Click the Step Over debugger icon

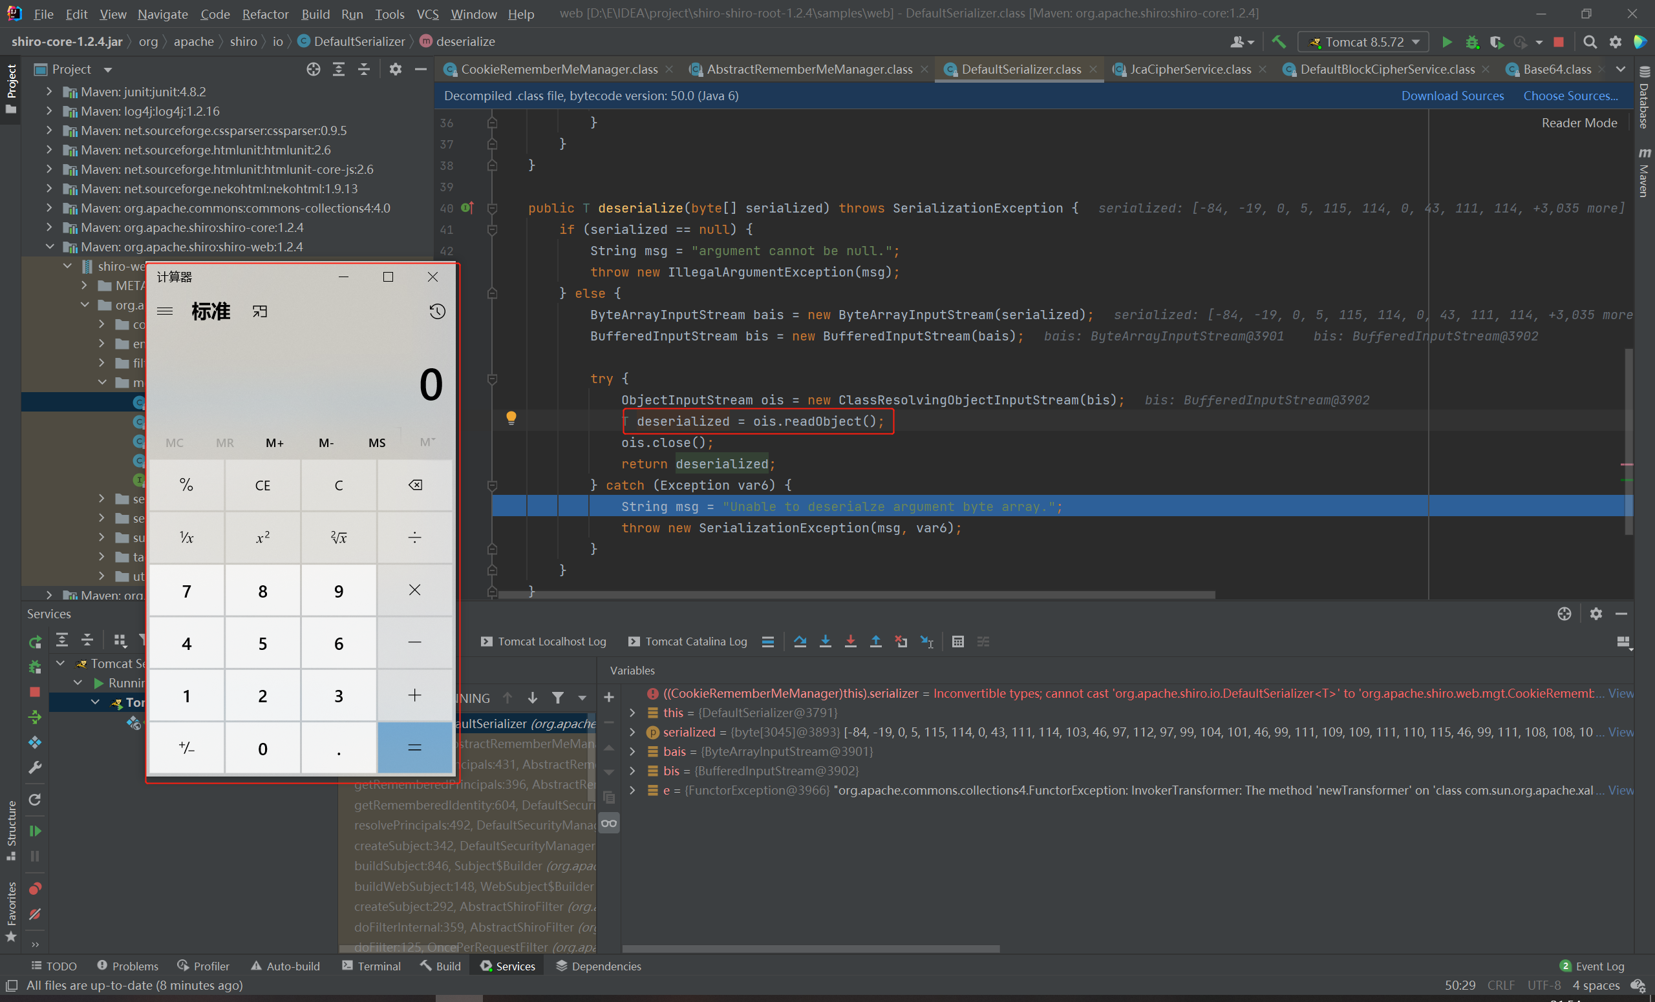coord(799,642)
